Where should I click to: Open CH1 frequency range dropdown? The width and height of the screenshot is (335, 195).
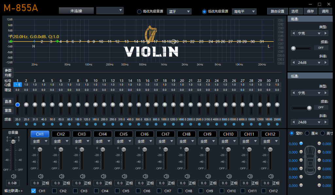(40, 141)
